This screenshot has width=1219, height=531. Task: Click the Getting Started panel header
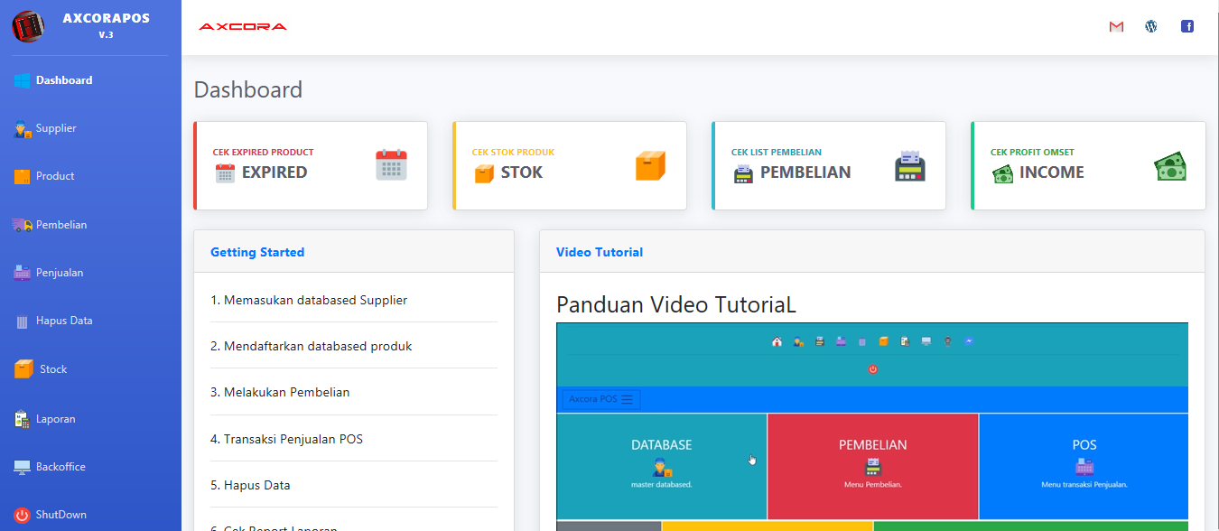354,252
